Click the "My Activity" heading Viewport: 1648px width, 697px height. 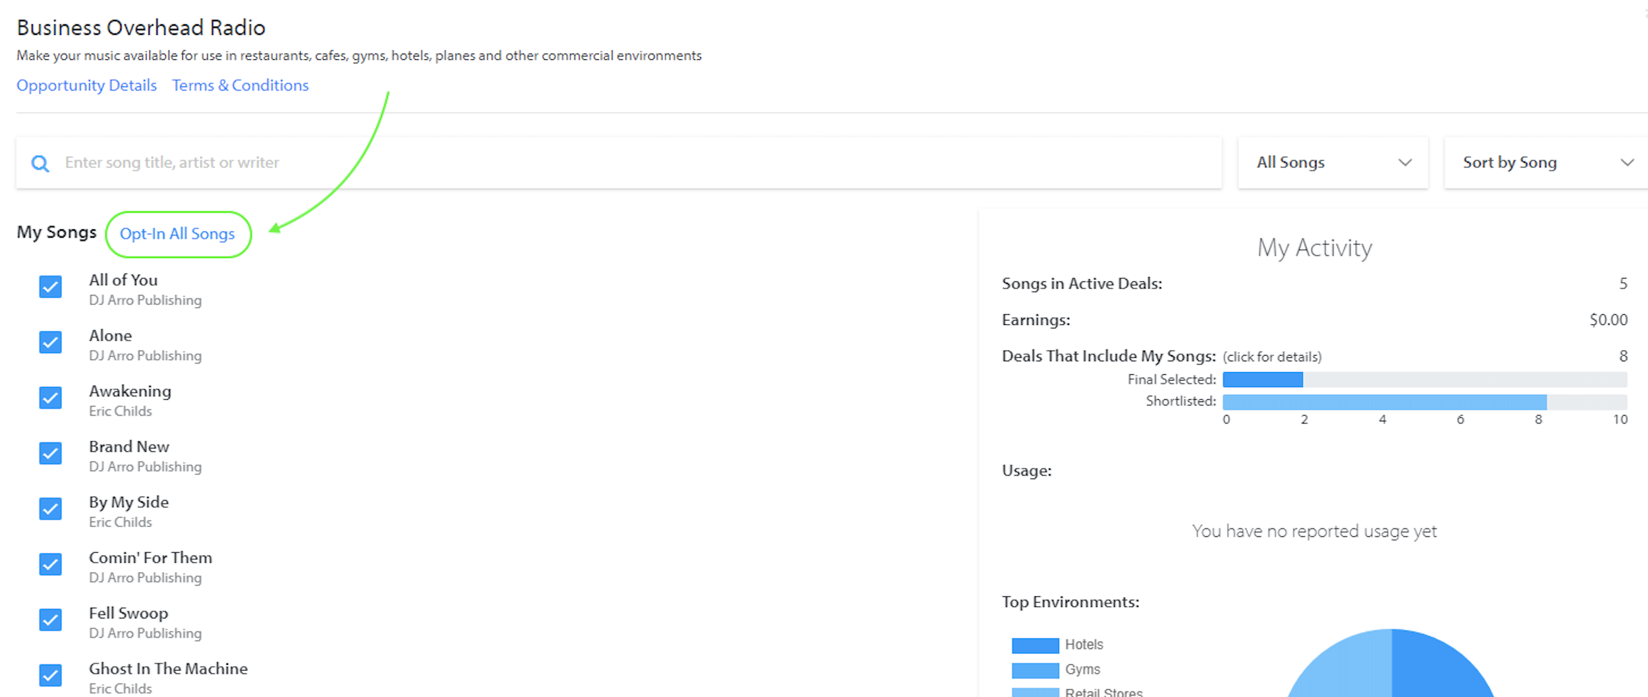pyautogui.click(x=1314, y=248)
